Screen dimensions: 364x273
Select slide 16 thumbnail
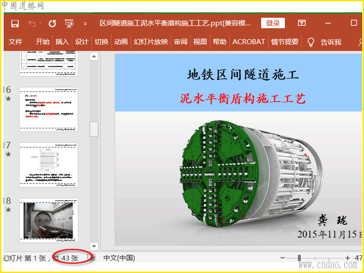click(x=49, y=109)
